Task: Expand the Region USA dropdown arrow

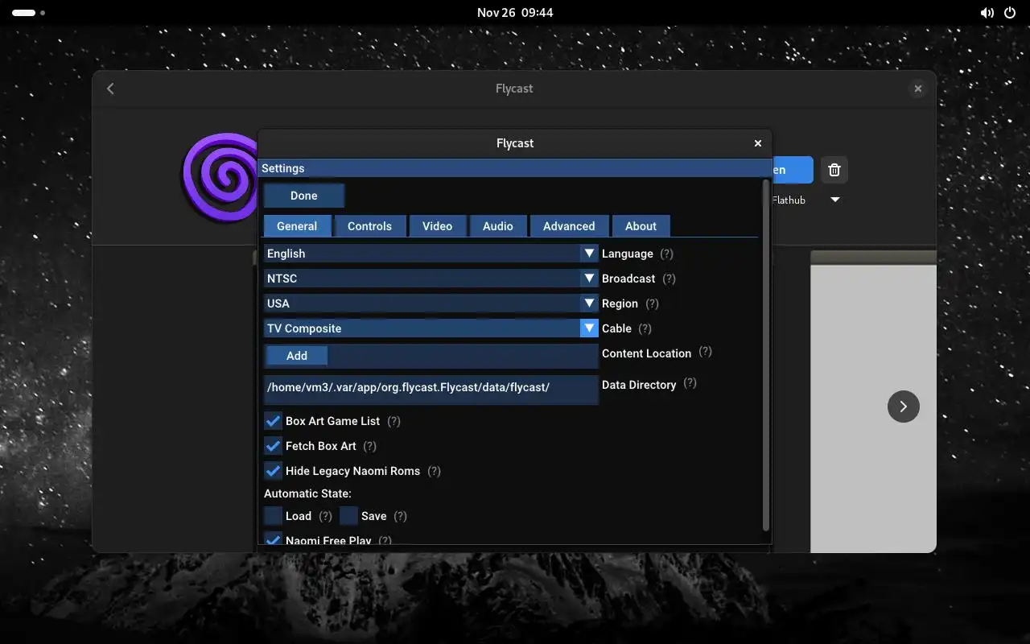Action: click(x=589, y=303)
